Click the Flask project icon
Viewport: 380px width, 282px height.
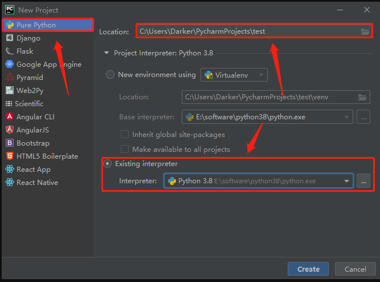point(10,51)
